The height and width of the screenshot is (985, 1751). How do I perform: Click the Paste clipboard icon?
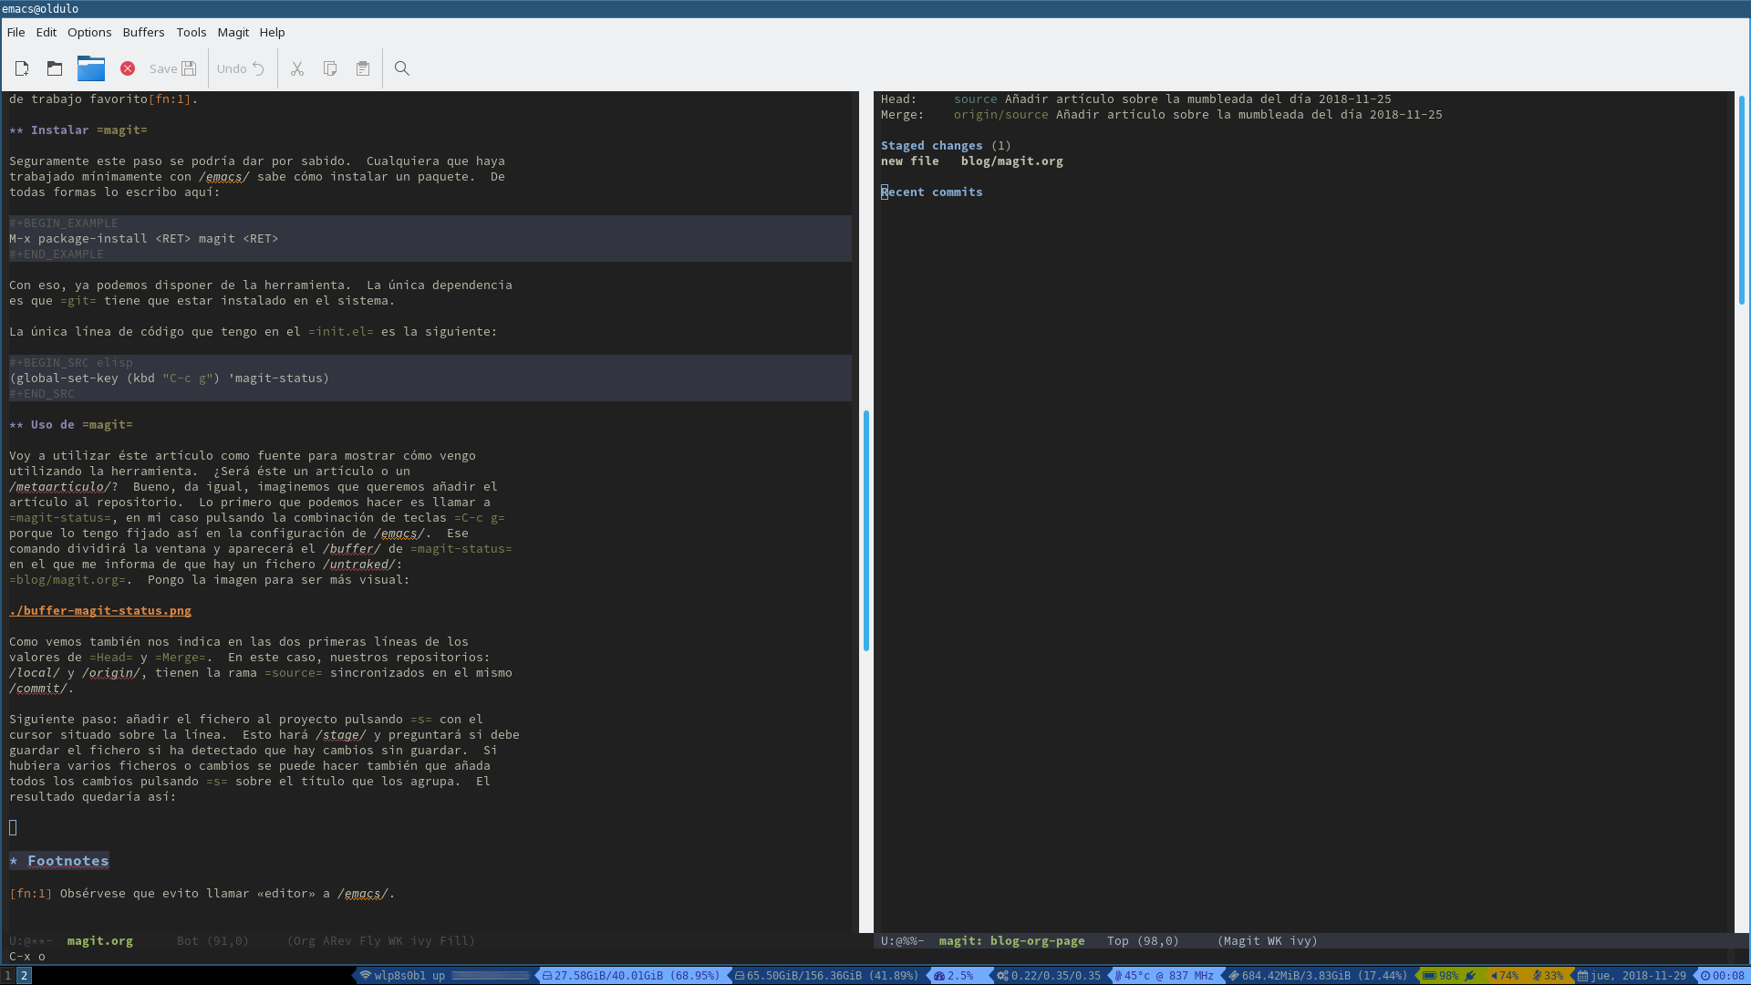pos(363,68)
